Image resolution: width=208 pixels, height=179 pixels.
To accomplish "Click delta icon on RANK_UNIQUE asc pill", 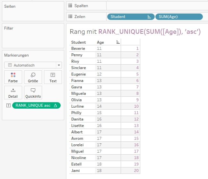I will pyautogui.click(x=55, y=105).
